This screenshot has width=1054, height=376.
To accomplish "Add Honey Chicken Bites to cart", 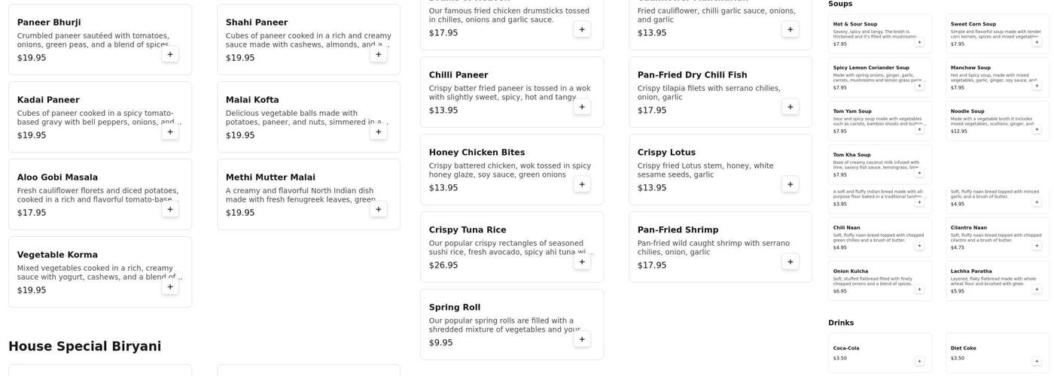I will (x=582, y=184).
